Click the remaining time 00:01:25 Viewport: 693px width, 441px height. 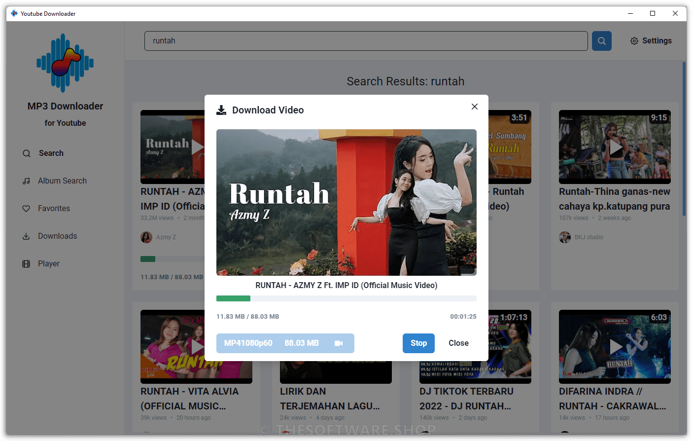tap(463, 317)
